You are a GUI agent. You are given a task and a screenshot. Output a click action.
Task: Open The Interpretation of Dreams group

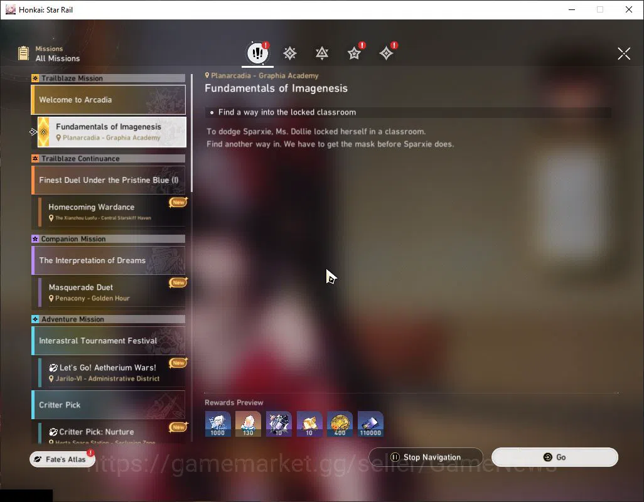click(109, 260)
